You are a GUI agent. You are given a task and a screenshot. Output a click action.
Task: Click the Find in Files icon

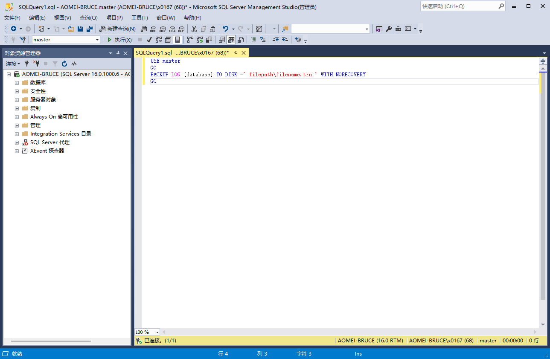click(x=285, y=29)
